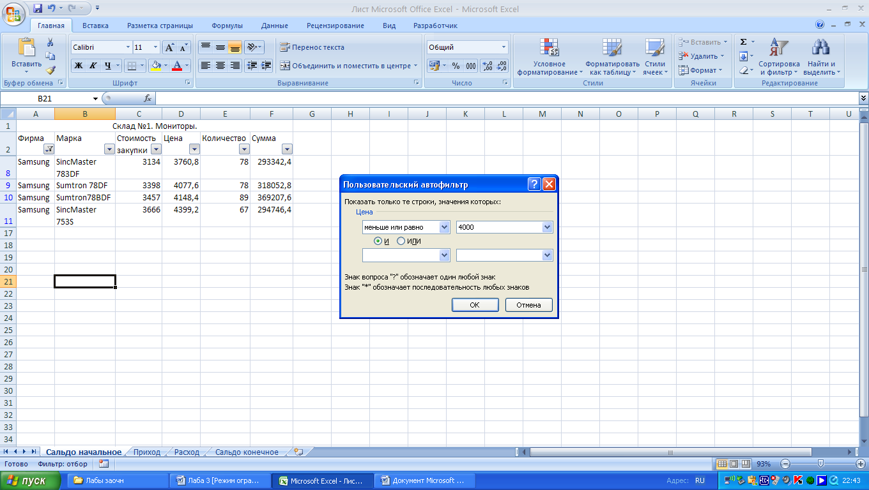
Task: Open the Разметка страницы ribbon tab
Action: pos(160,26)
